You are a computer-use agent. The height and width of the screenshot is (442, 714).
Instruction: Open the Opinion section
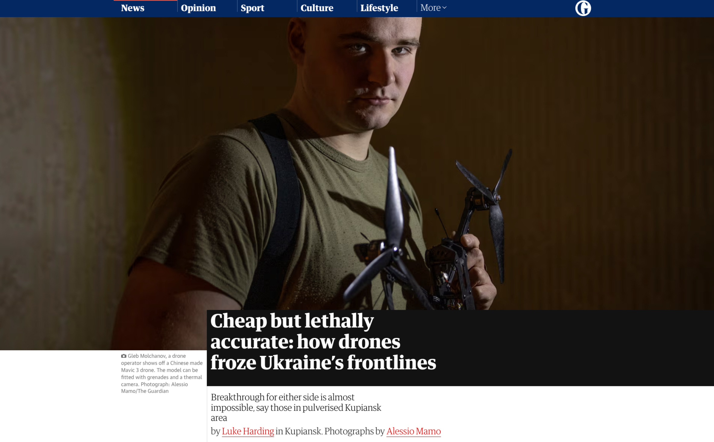[198, 8]
